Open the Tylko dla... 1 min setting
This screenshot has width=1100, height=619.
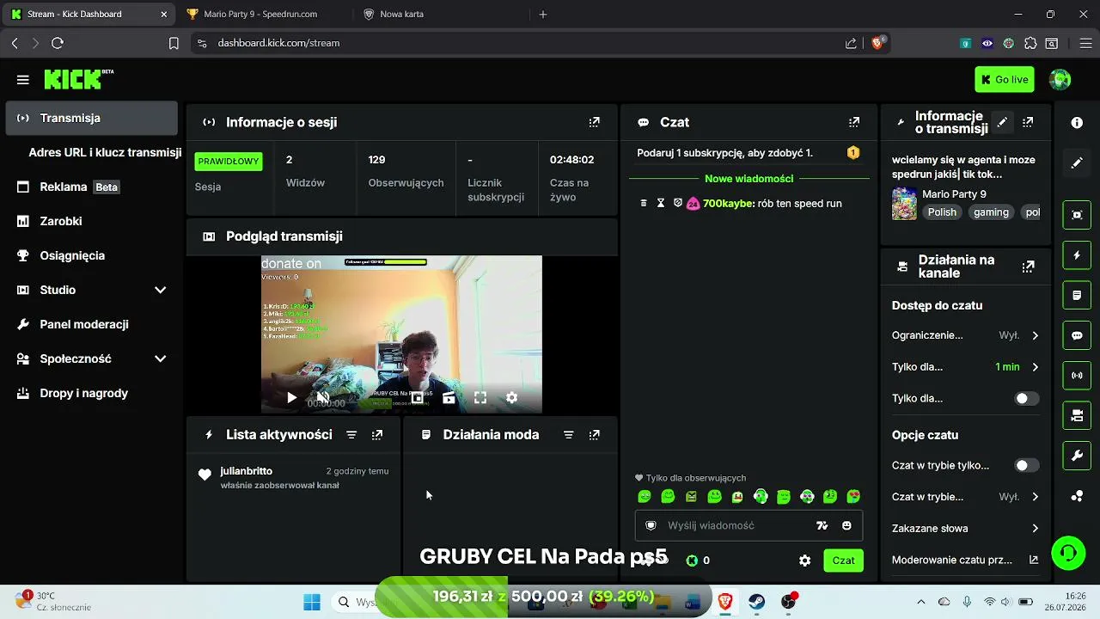pyautogui.click(x=965, y=367)
